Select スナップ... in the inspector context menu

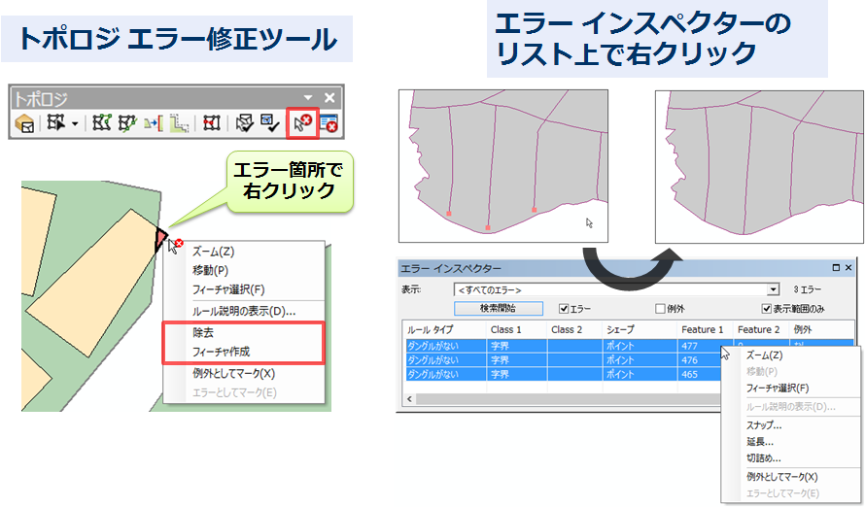764,425
